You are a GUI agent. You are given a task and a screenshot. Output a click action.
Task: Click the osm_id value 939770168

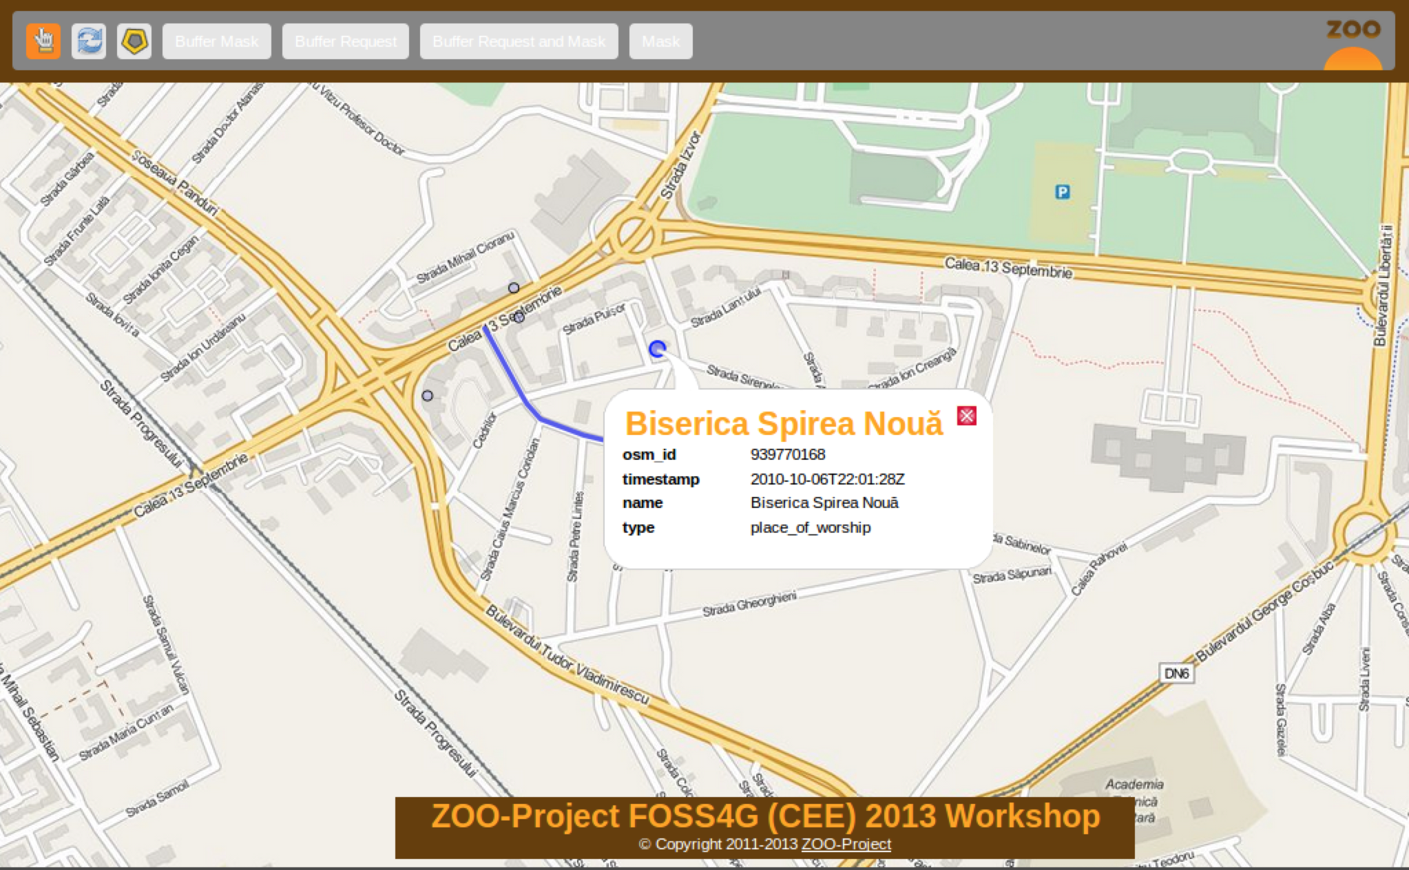tap(788, 454)
